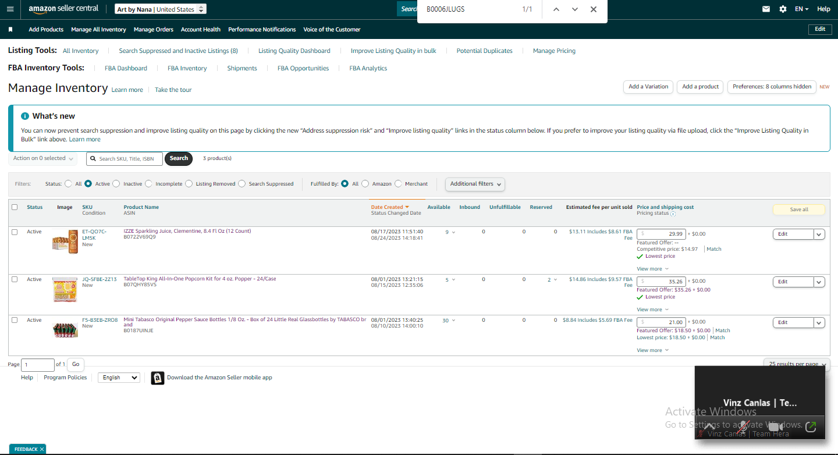
Task: Expand 'View more' under the IZZE price
Action: pyautogui.click(x=652, y=269)
